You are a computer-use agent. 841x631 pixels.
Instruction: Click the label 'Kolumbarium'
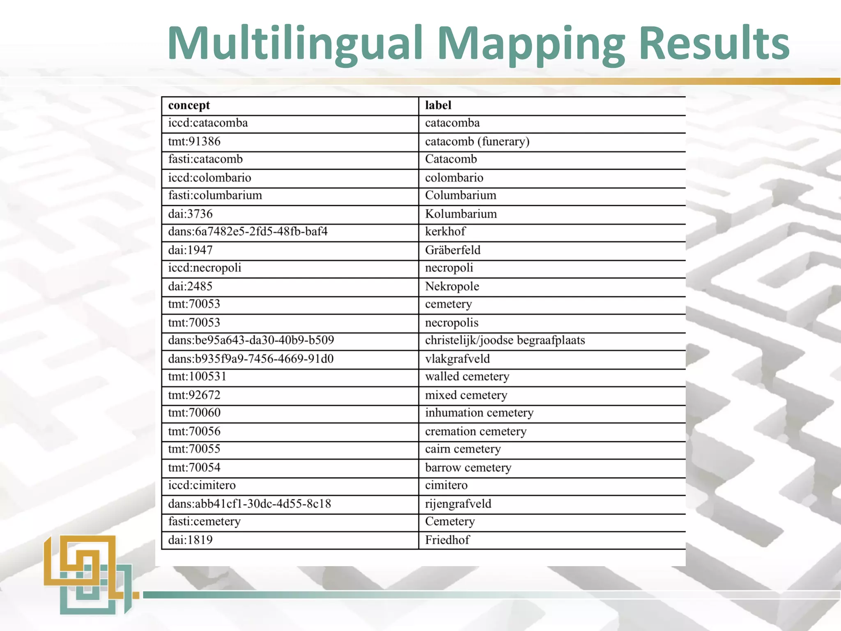[x=461, y=214]
